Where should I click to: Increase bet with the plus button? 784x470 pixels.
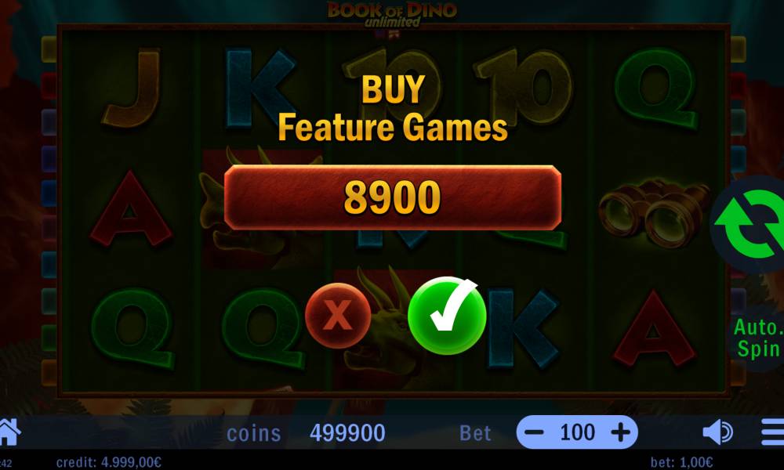click(620, 432)
